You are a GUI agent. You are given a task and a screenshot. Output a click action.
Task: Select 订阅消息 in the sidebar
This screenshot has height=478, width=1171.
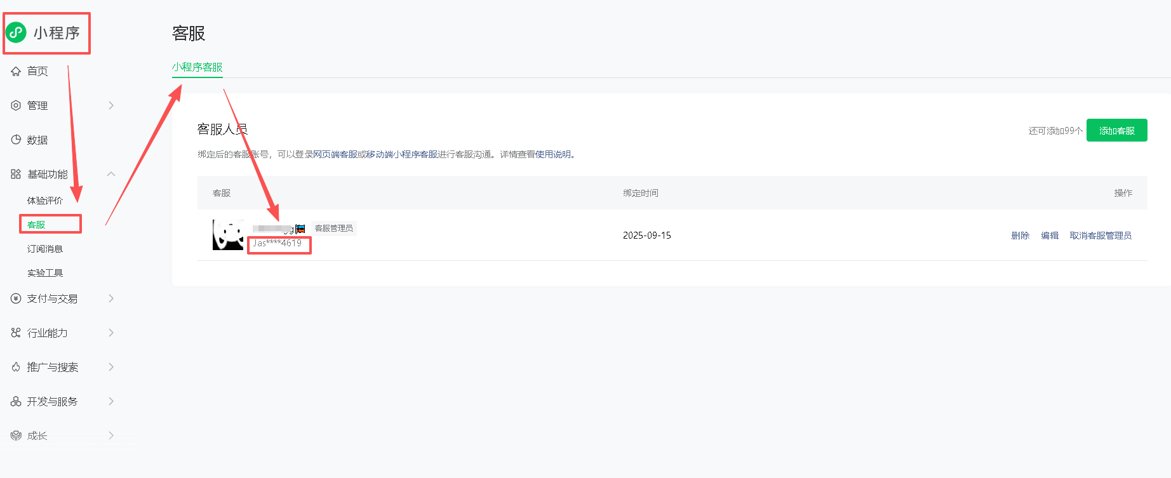pos(45,249)
